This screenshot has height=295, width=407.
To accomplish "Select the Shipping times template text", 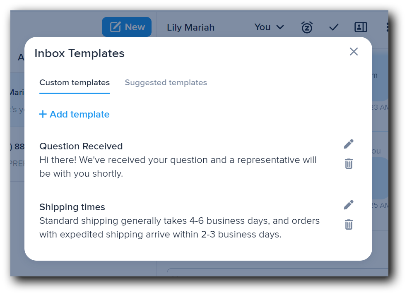I will coord(72,207).
